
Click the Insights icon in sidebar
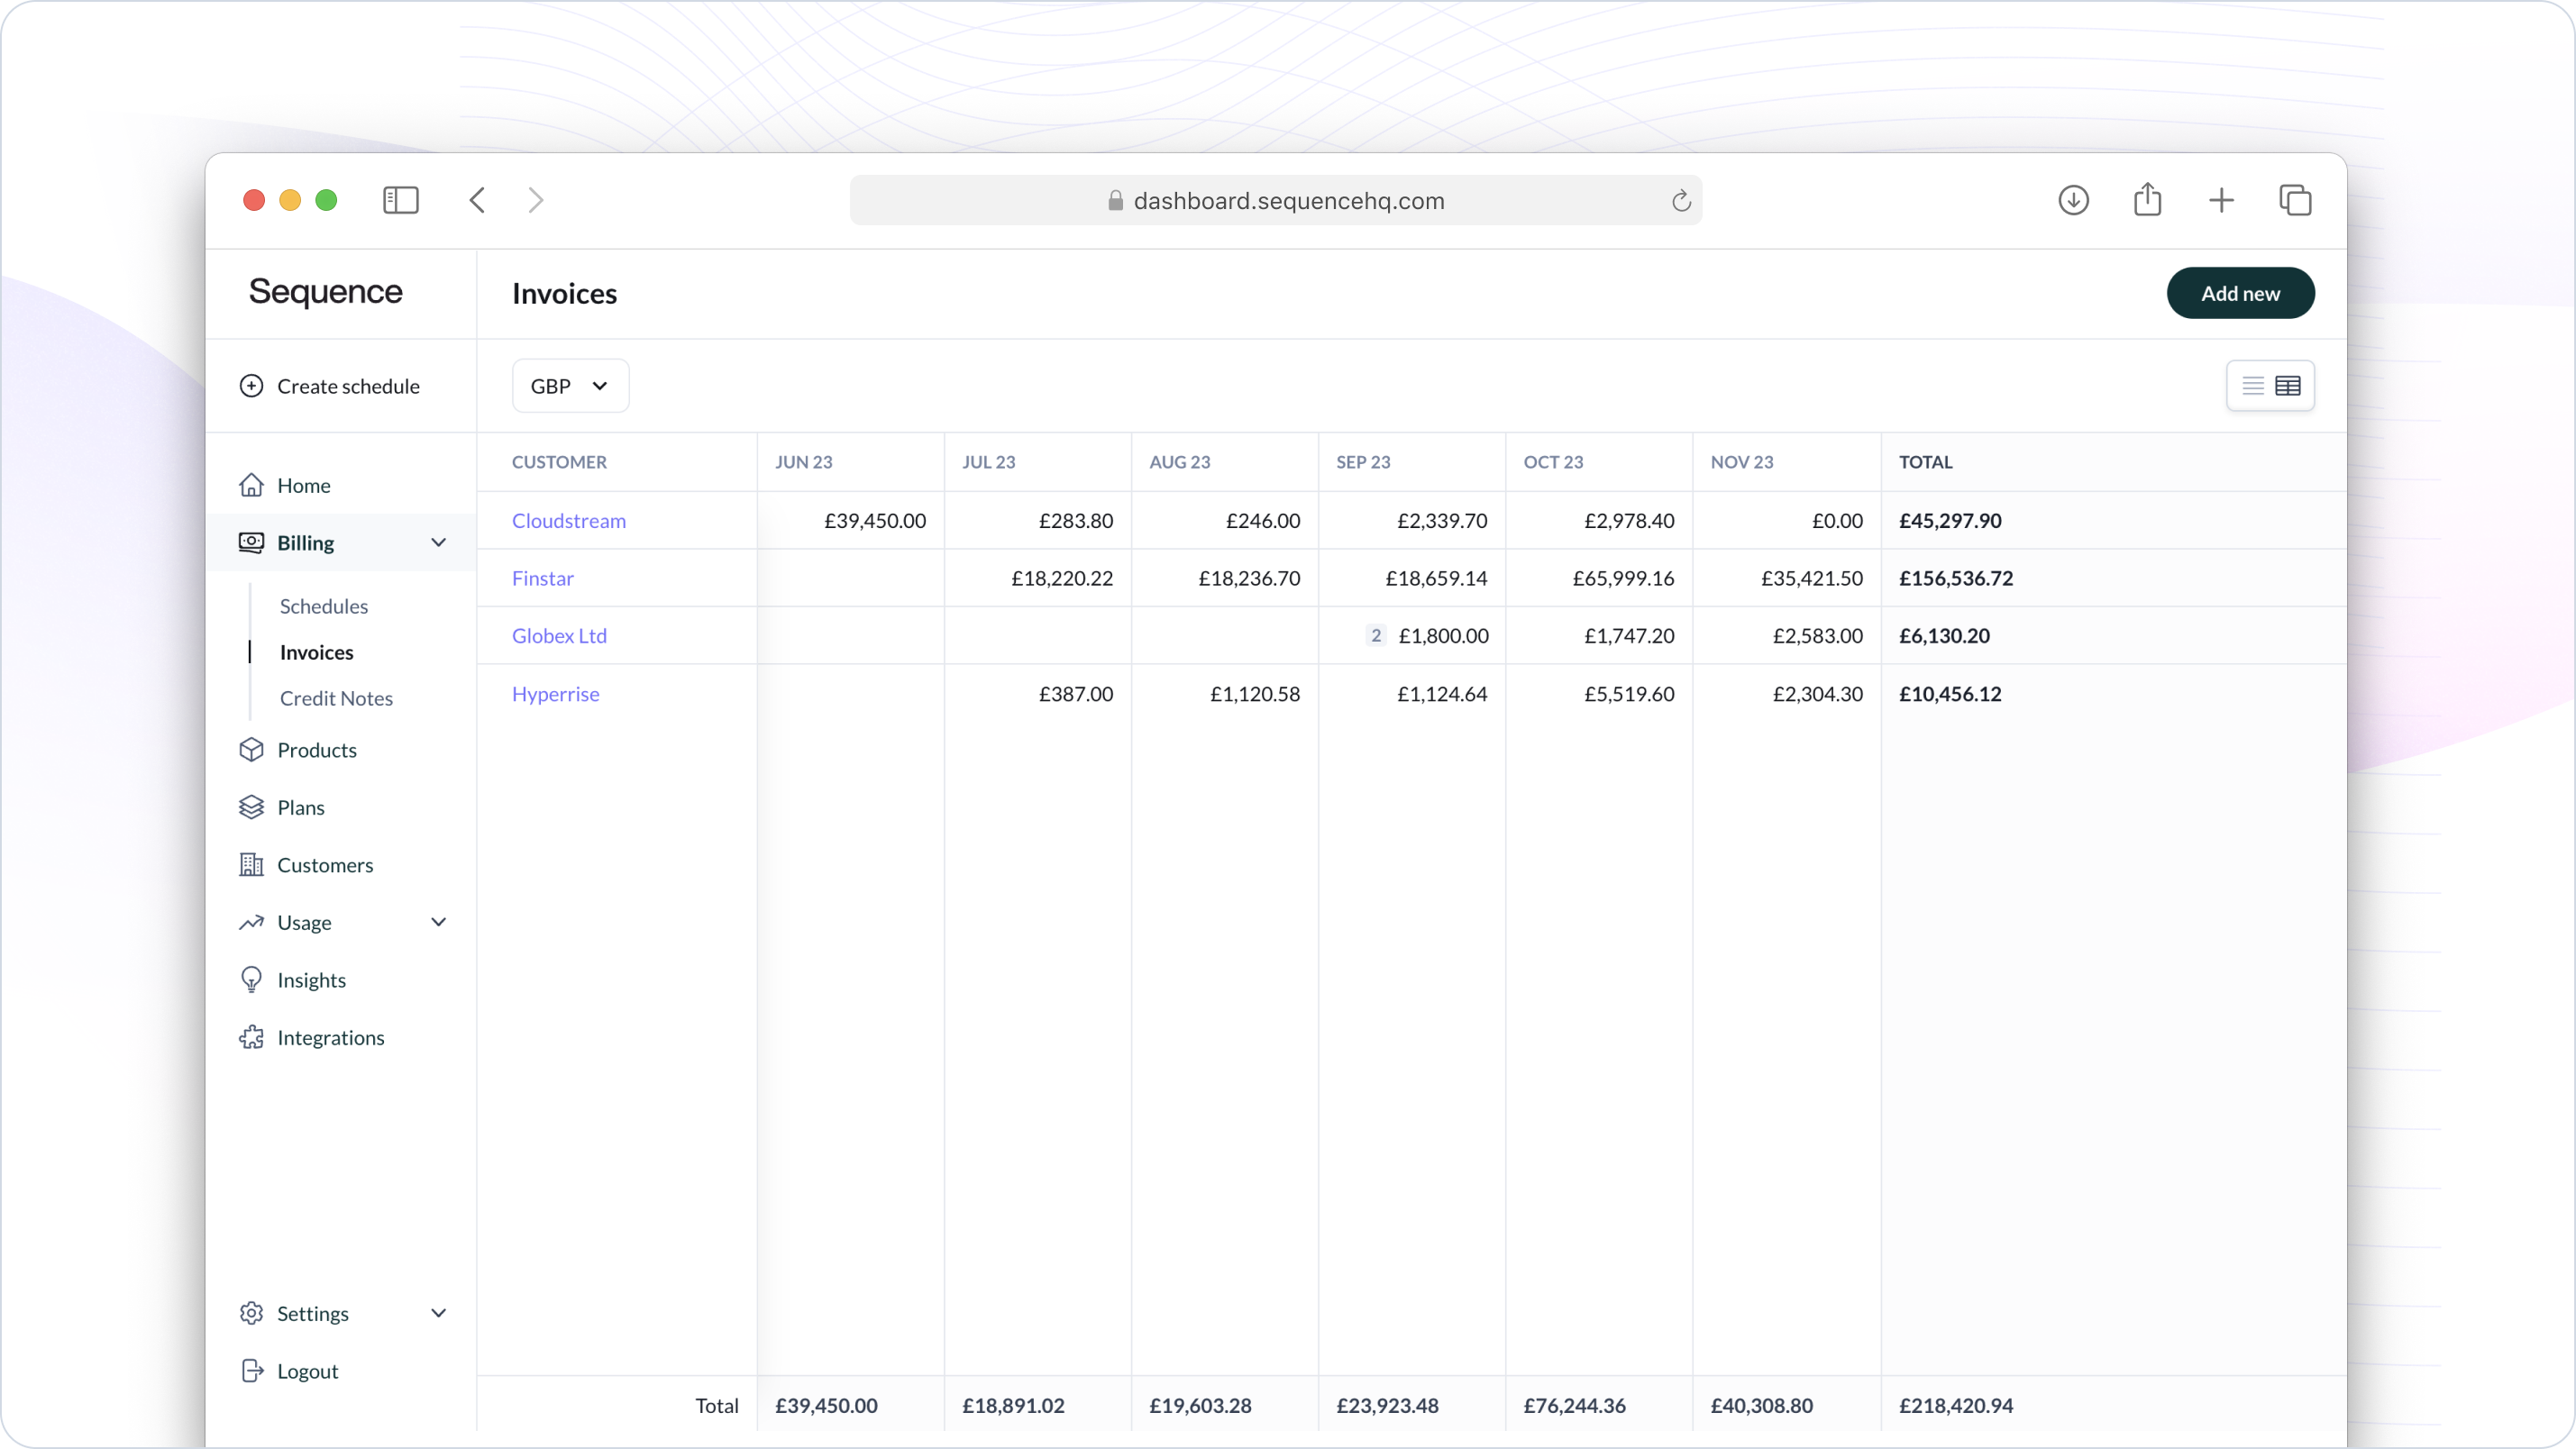(251, 979)
